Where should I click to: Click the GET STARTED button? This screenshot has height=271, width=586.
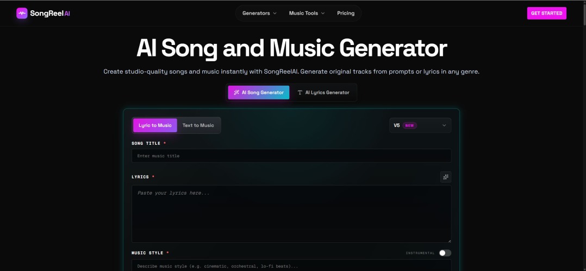point(546,13)
